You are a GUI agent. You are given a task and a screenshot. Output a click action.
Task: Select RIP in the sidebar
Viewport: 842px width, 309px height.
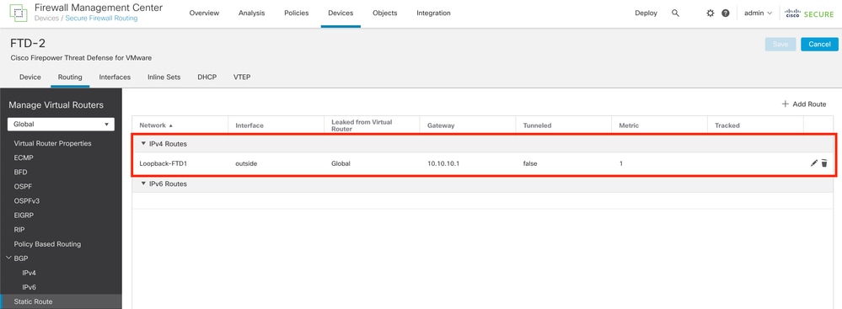coord(19,230)
